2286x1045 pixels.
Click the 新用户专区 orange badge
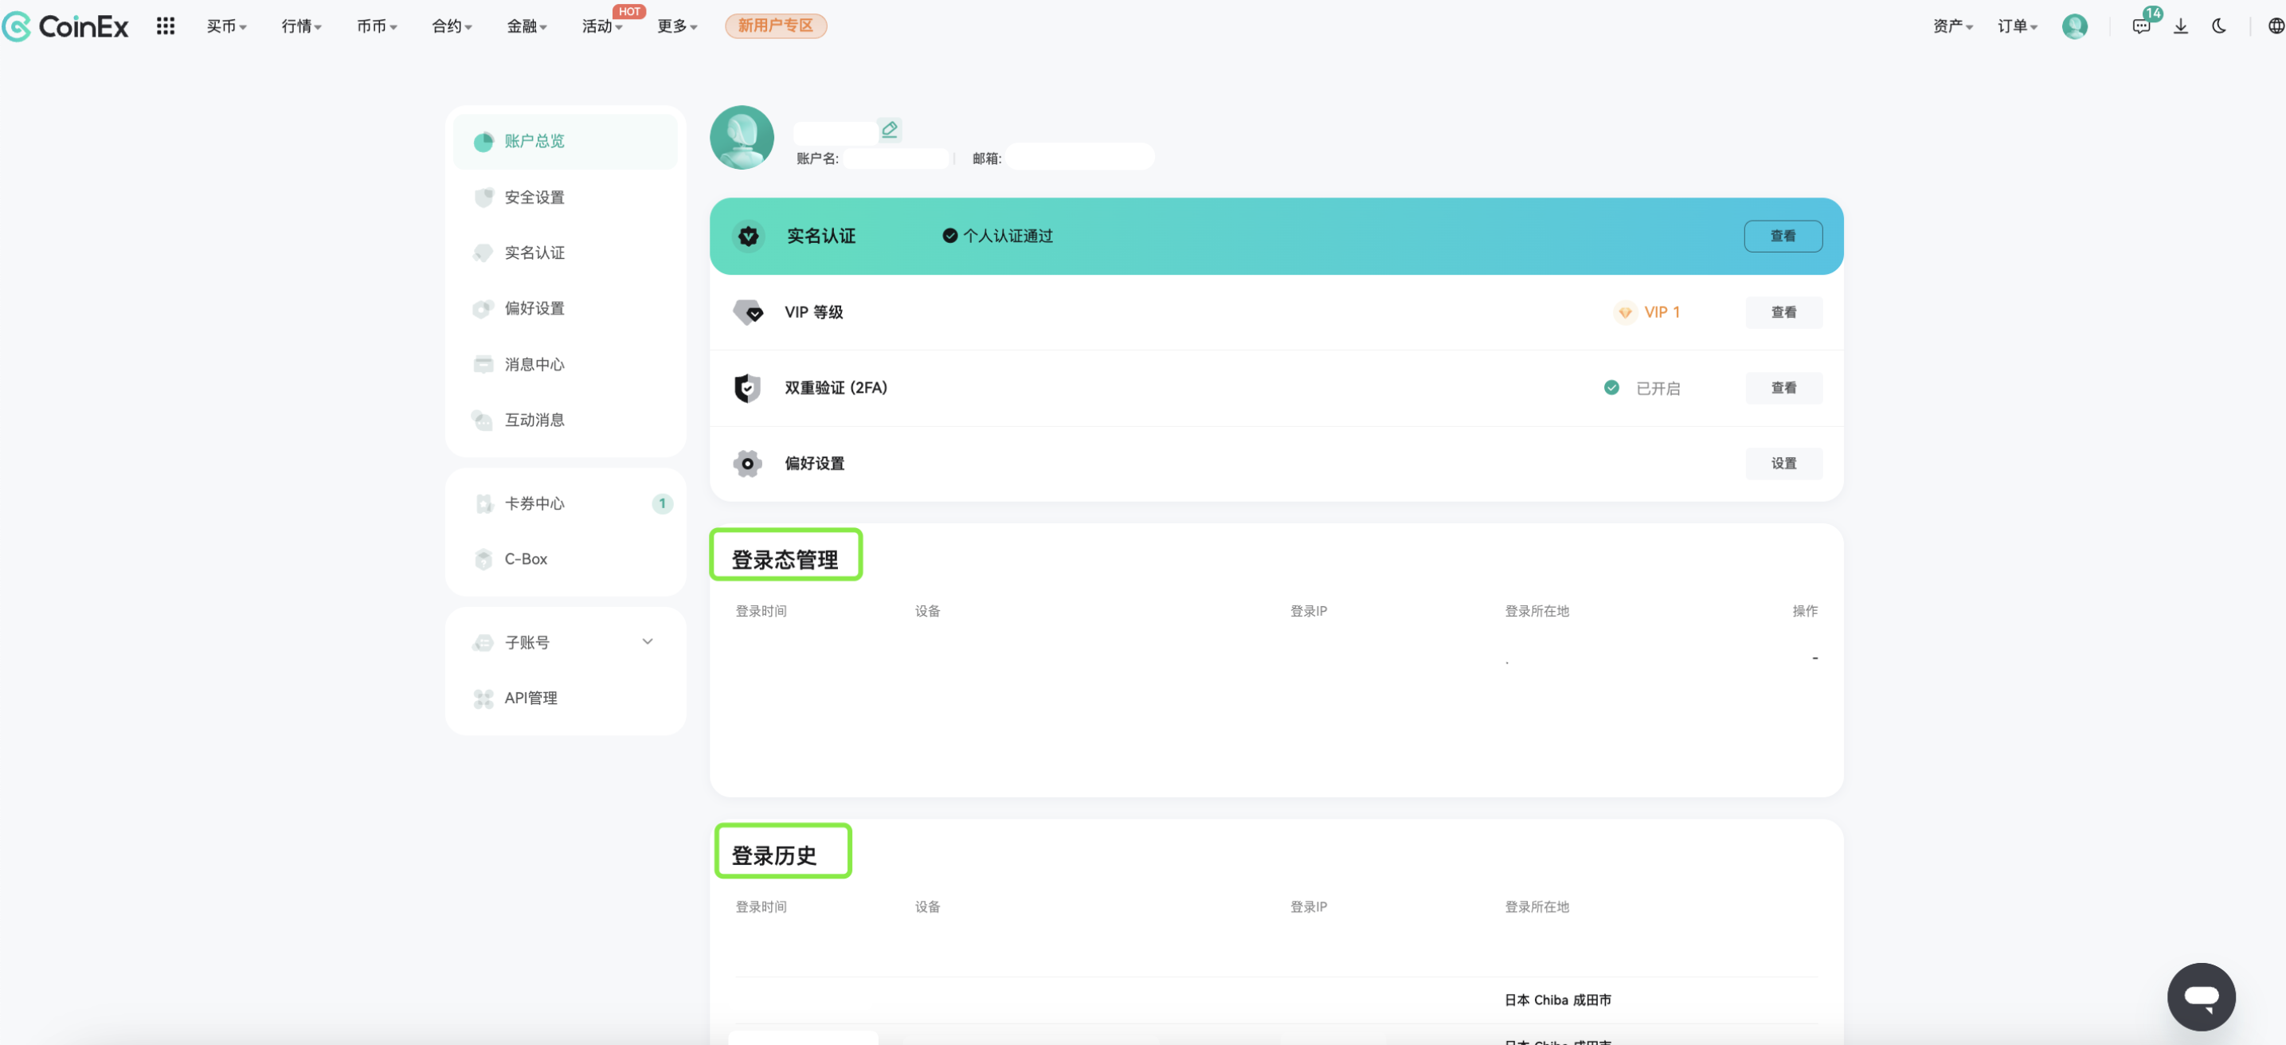click(775, 25)
